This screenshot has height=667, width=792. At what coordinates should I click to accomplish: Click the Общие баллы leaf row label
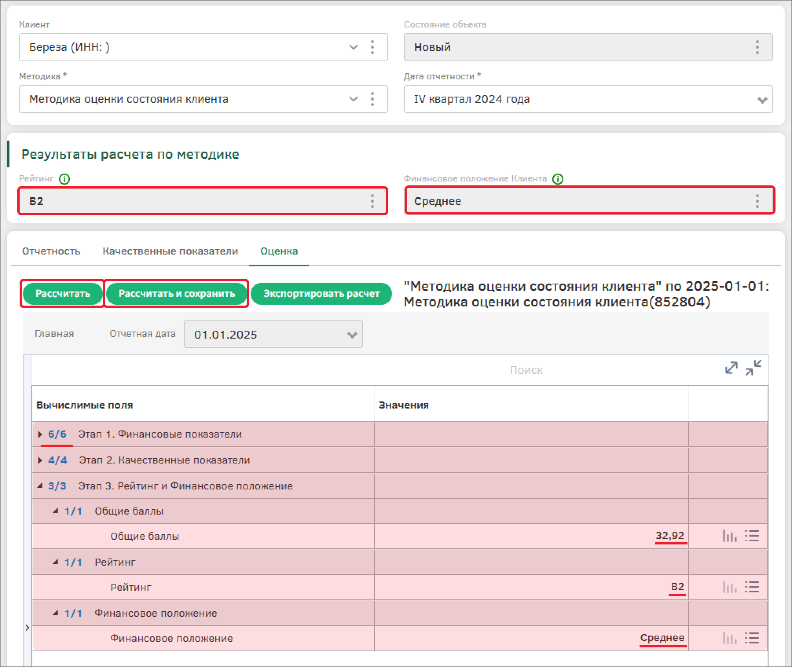(x=145, y=536)
